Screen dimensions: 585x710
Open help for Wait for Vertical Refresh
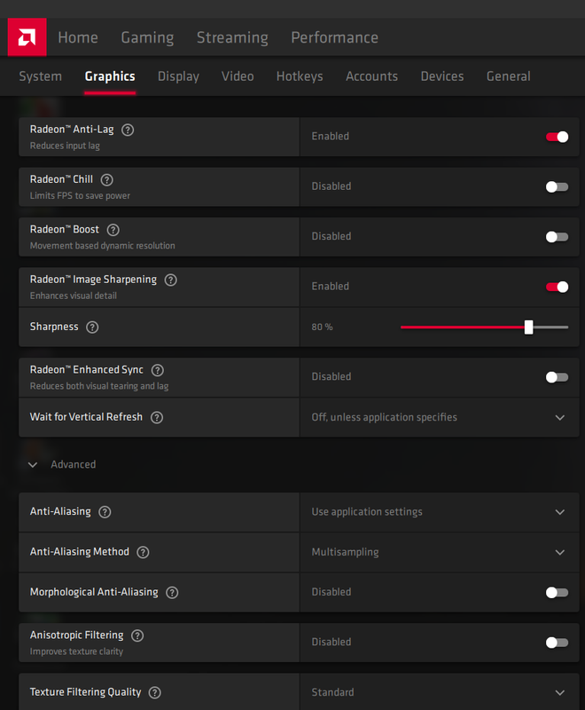pos(157,417)
